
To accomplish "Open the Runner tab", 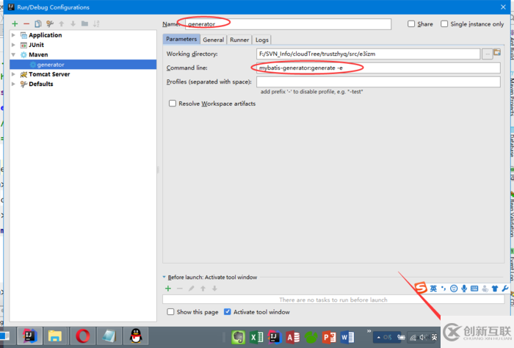I will coord(239,40).
